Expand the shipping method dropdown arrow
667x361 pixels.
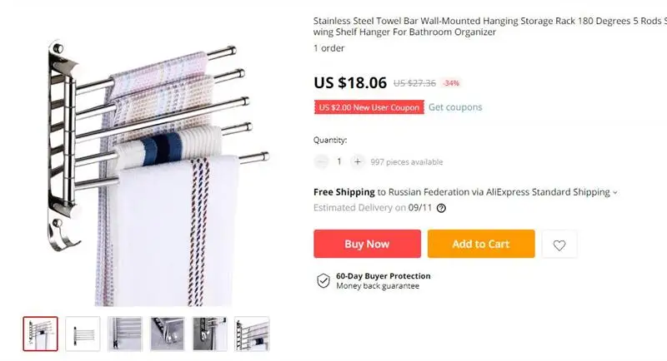click(614, 193)
